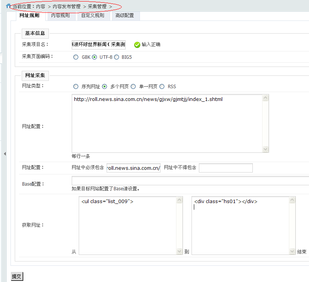
Task: Switch to the 内容规则 tab
Action: 60,16
